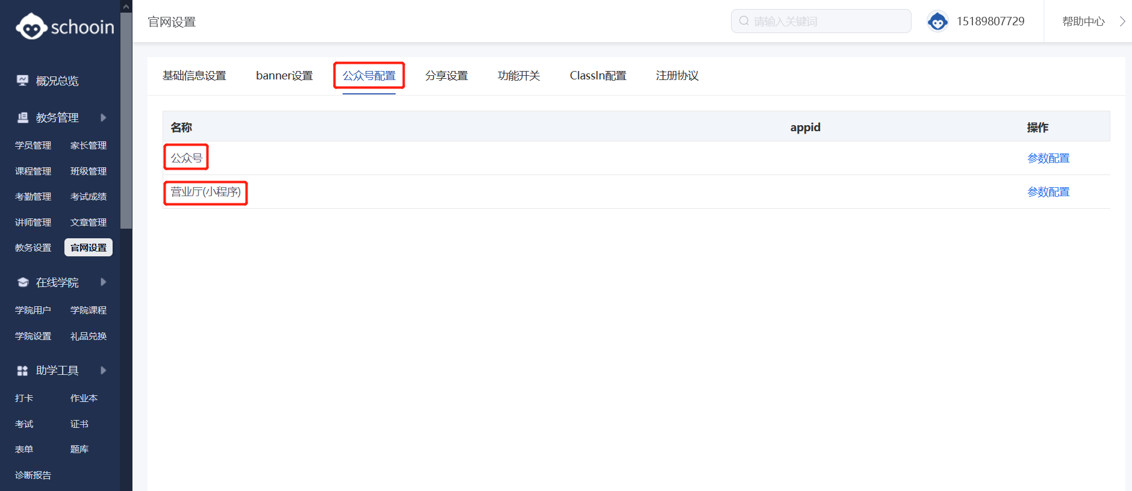Click account number 15189807729
This screenshot has height=491, width=1132.
click(990, 22)
